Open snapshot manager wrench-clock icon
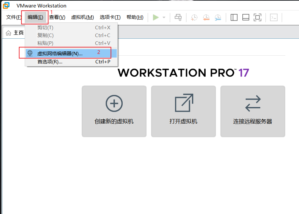 coord(218,17)
